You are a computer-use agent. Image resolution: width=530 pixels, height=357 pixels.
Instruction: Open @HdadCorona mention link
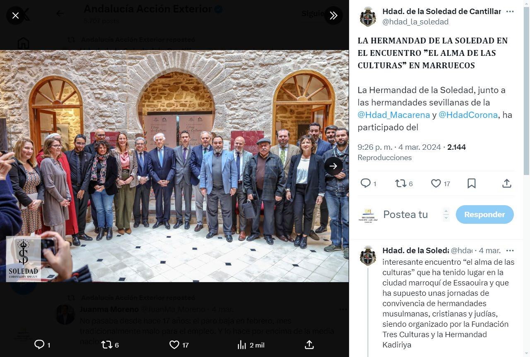point(468,115)
